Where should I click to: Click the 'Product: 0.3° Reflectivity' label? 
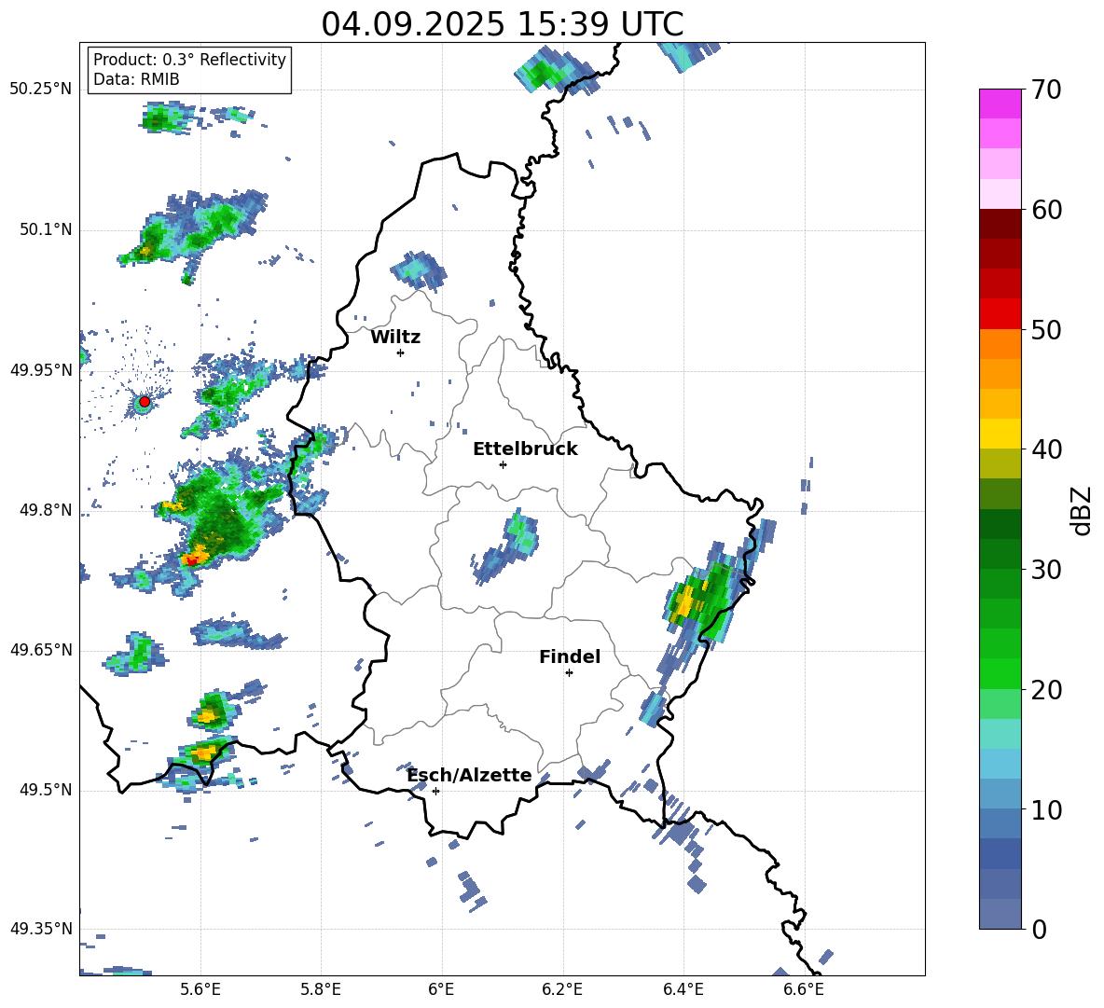(x=189, y=59)
